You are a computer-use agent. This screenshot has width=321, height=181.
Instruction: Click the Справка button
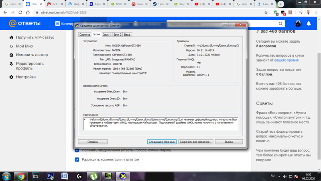pos(93,142)
